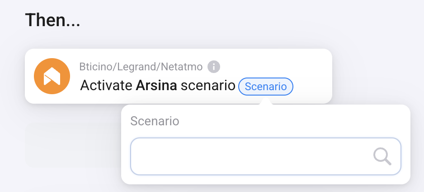Select the blue Scenario pill tag
The image size is (424, 192).
(x=266, y=86)
